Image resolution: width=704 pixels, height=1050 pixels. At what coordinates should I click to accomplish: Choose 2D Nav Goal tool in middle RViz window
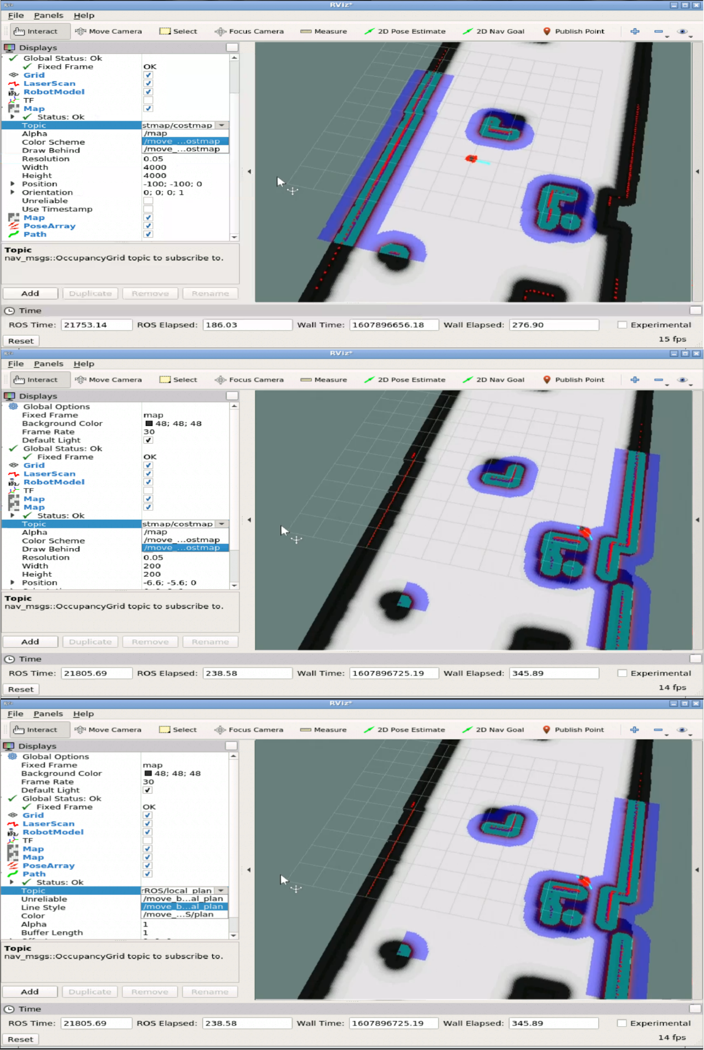pyautogui.click(x=493, y=380)
